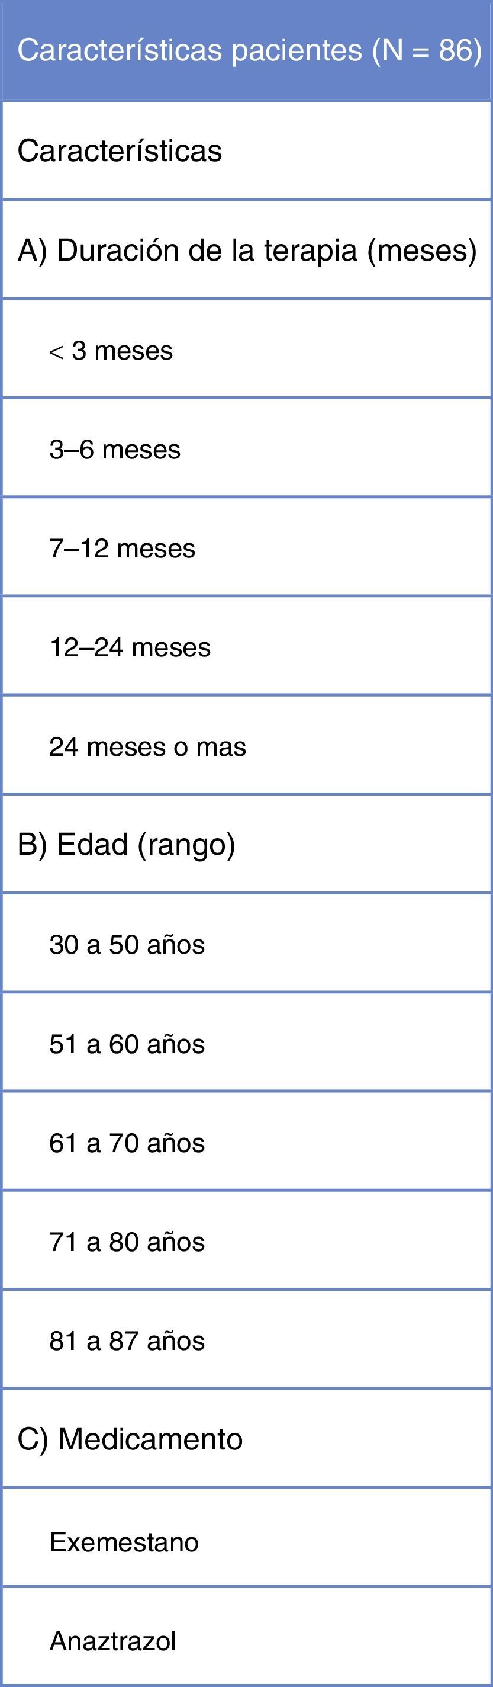This screenshot has height=1687, width=493.
Task: Click the 'Características pacientes' table header title
Action: (189, 50)
